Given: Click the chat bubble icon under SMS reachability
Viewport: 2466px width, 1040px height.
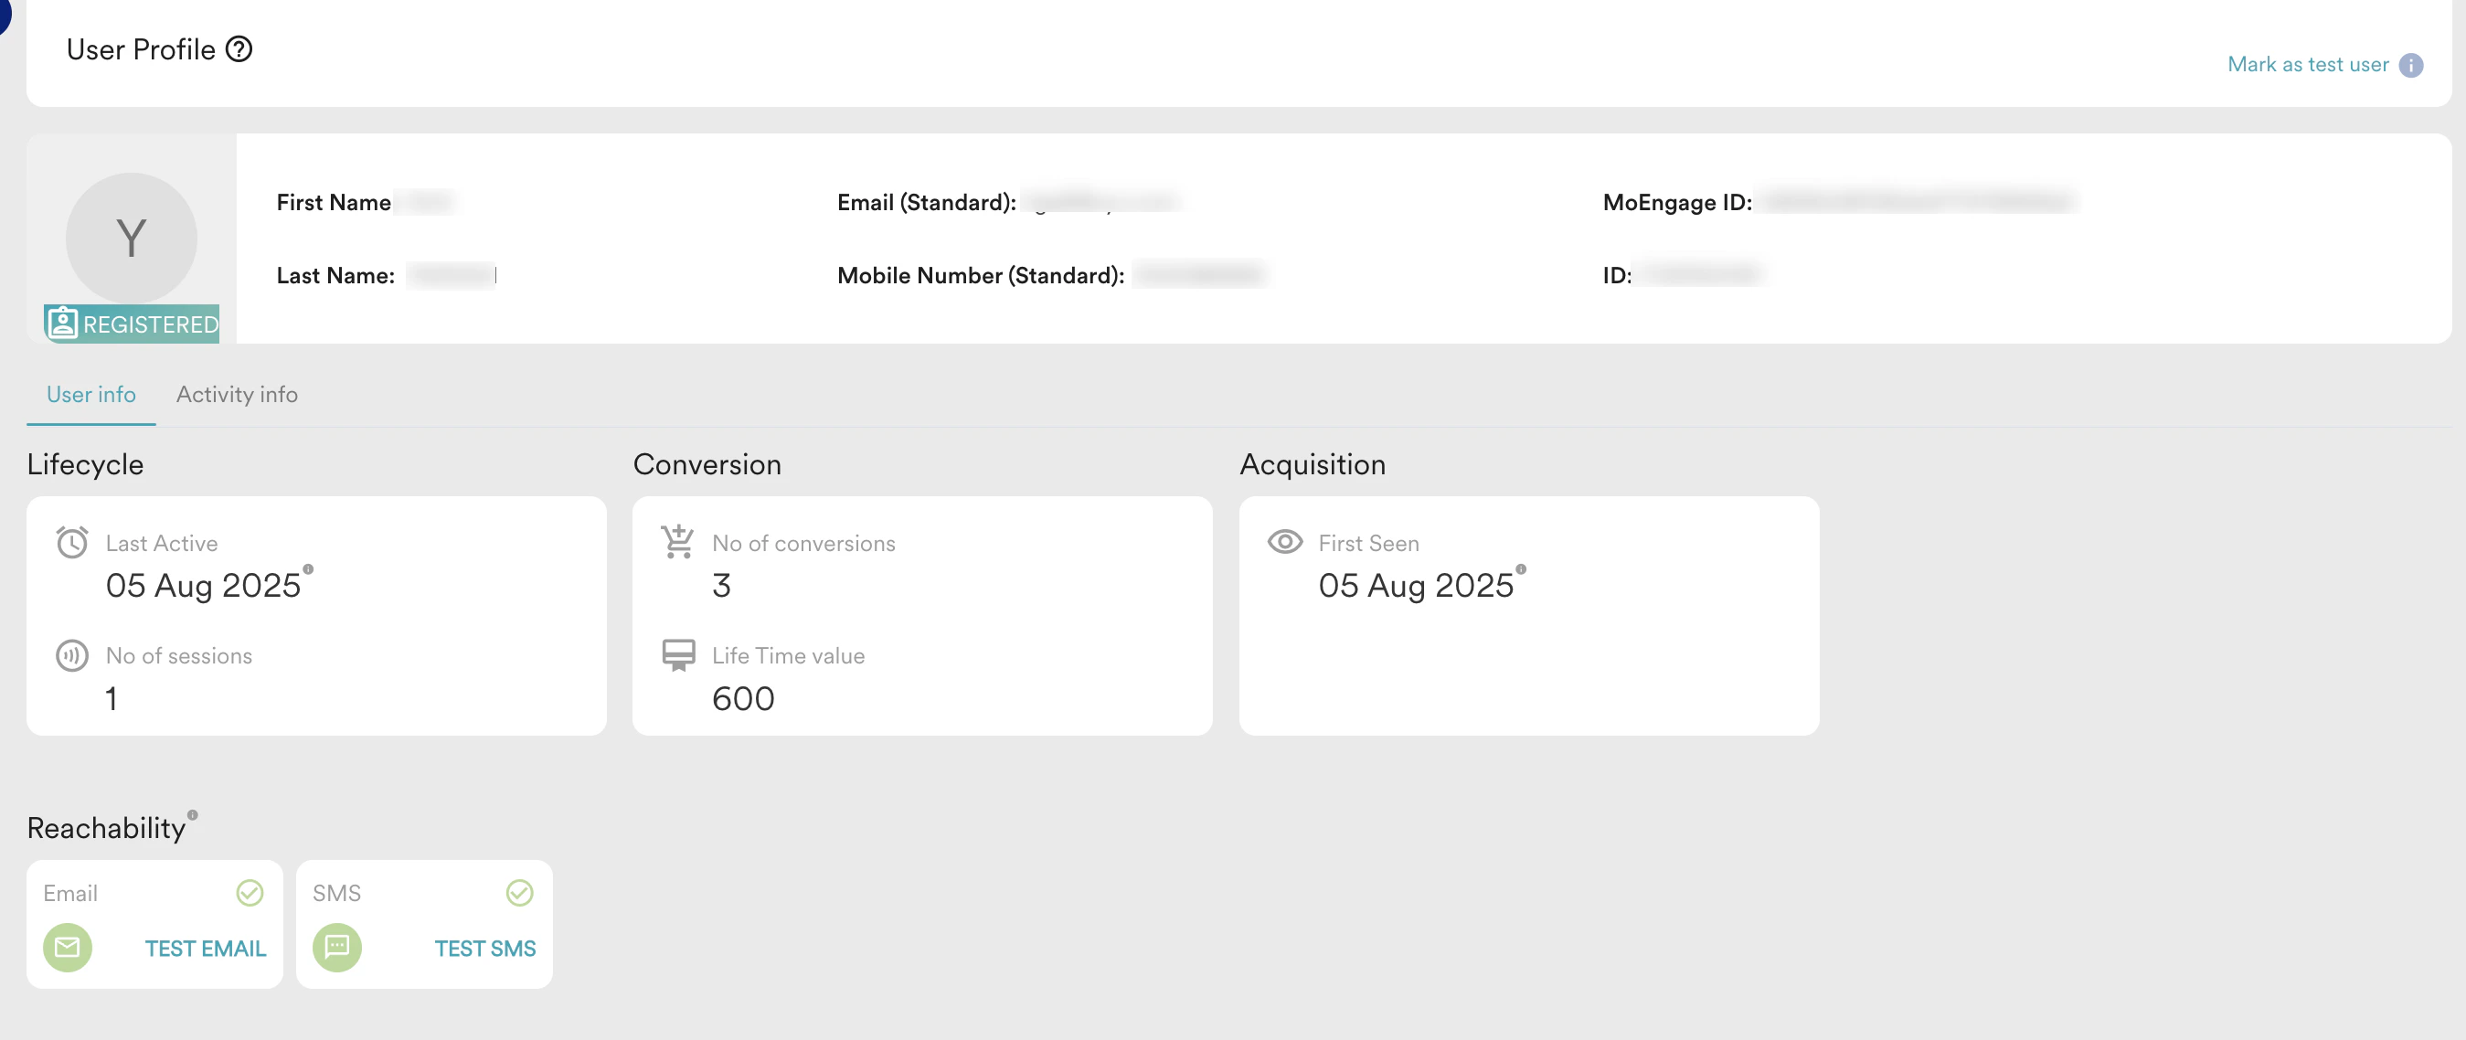Looking at the screenshot, I should [x=337, y=948].
